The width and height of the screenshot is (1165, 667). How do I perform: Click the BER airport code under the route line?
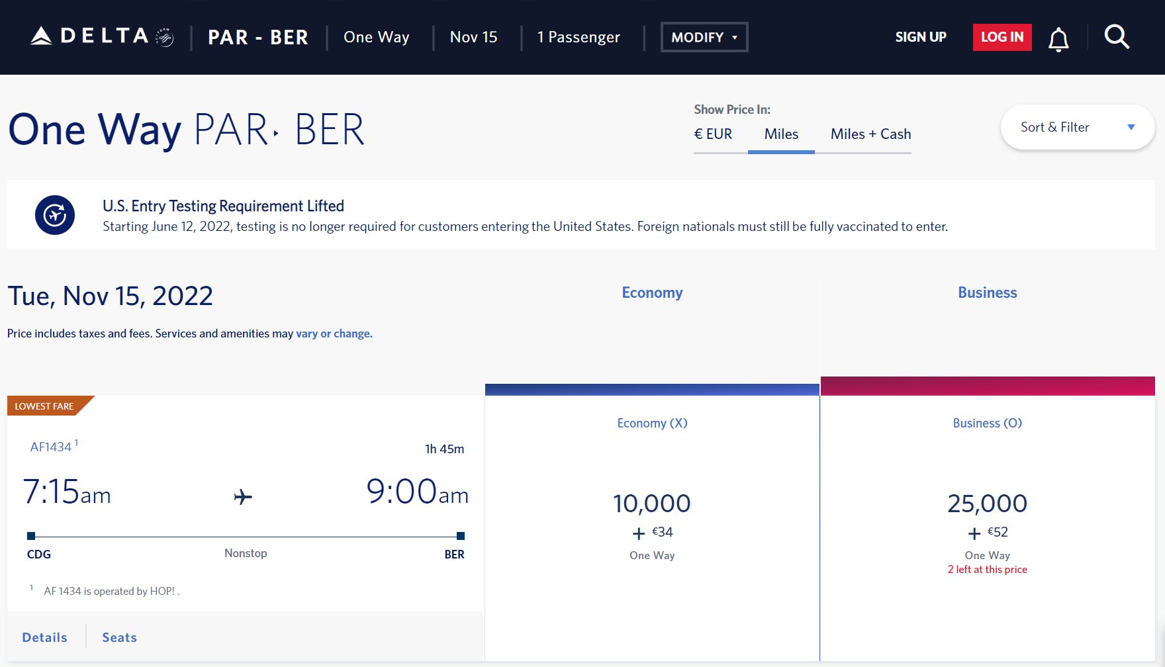454,555
